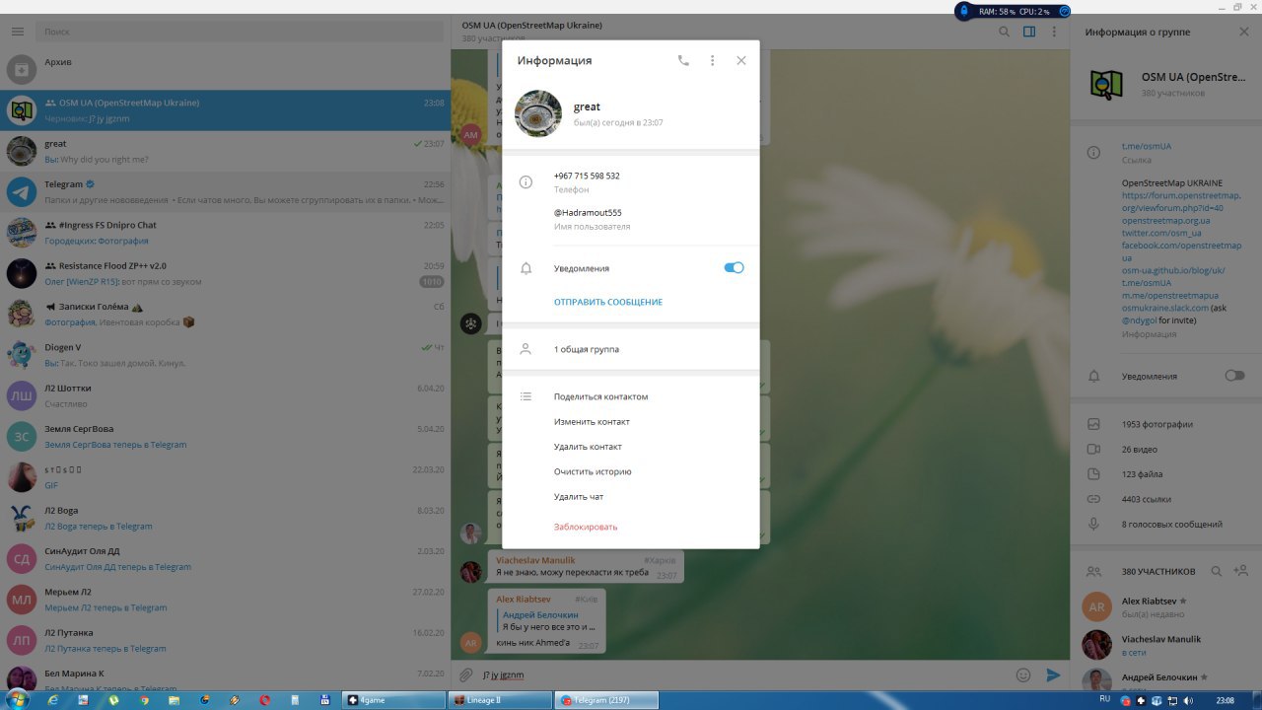Viewport: 1262px width, 710px height.
Task: Add member to the group icon
Action: tap(1241, 571)
